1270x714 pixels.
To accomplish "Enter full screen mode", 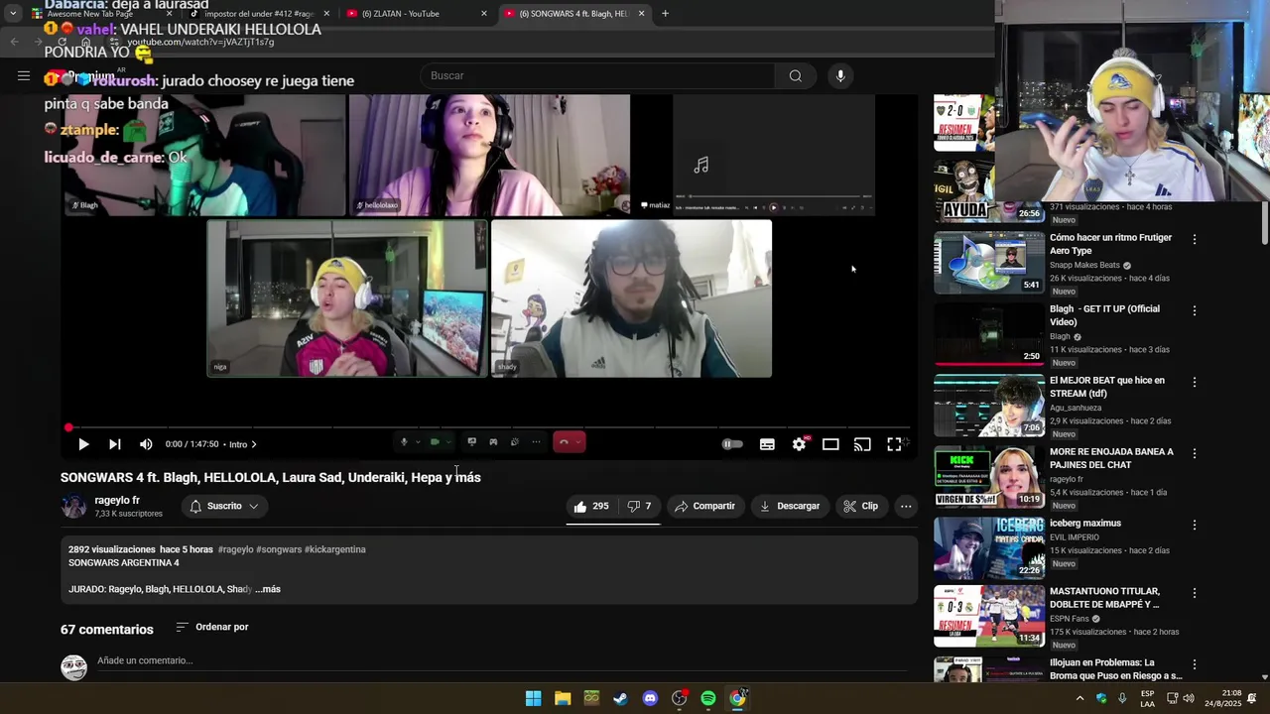I will [894, 444].
